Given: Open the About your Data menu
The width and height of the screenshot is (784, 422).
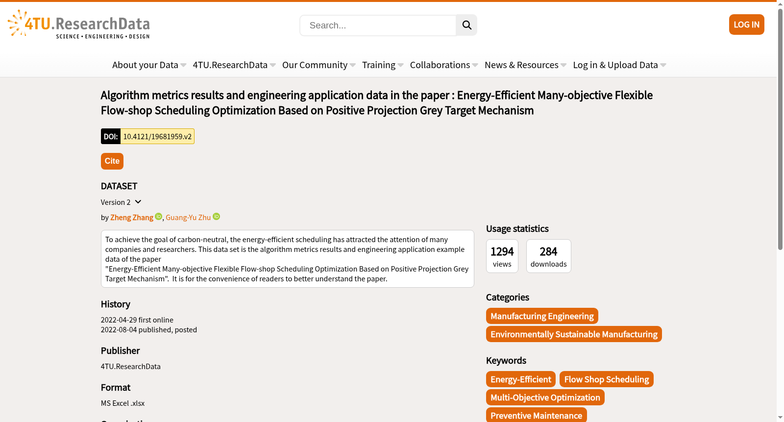Looking at the screenshot, I should [149, 65].
